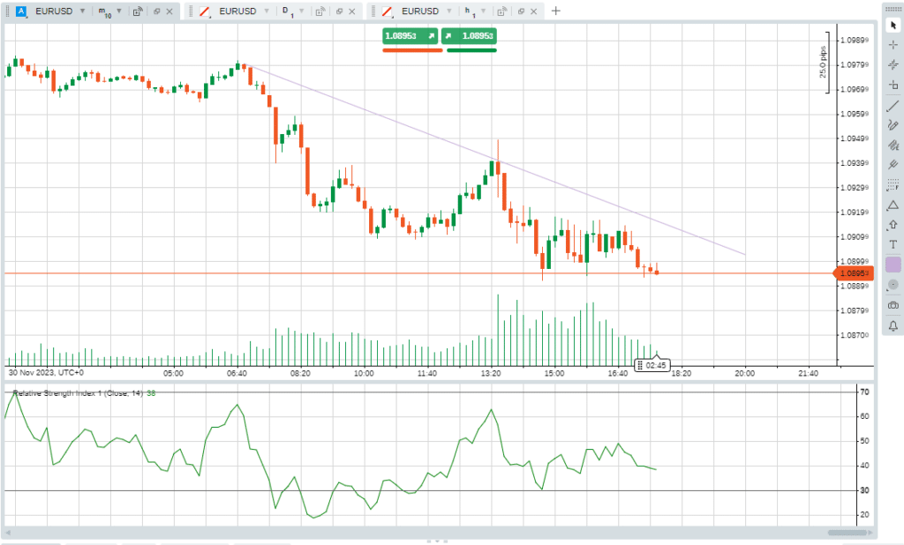Click the blue A icon on m10 tab
904x545 pixels.
pos(21,11)
